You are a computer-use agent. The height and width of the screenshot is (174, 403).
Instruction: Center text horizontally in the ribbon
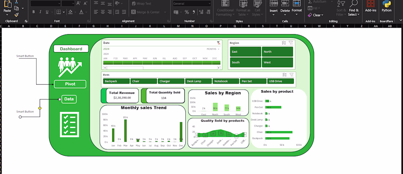point(103,12)
